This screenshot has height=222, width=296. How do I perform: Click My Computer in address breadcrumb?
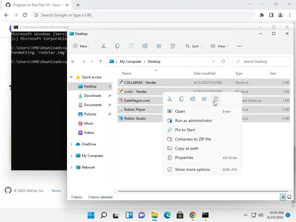point(131,62)
